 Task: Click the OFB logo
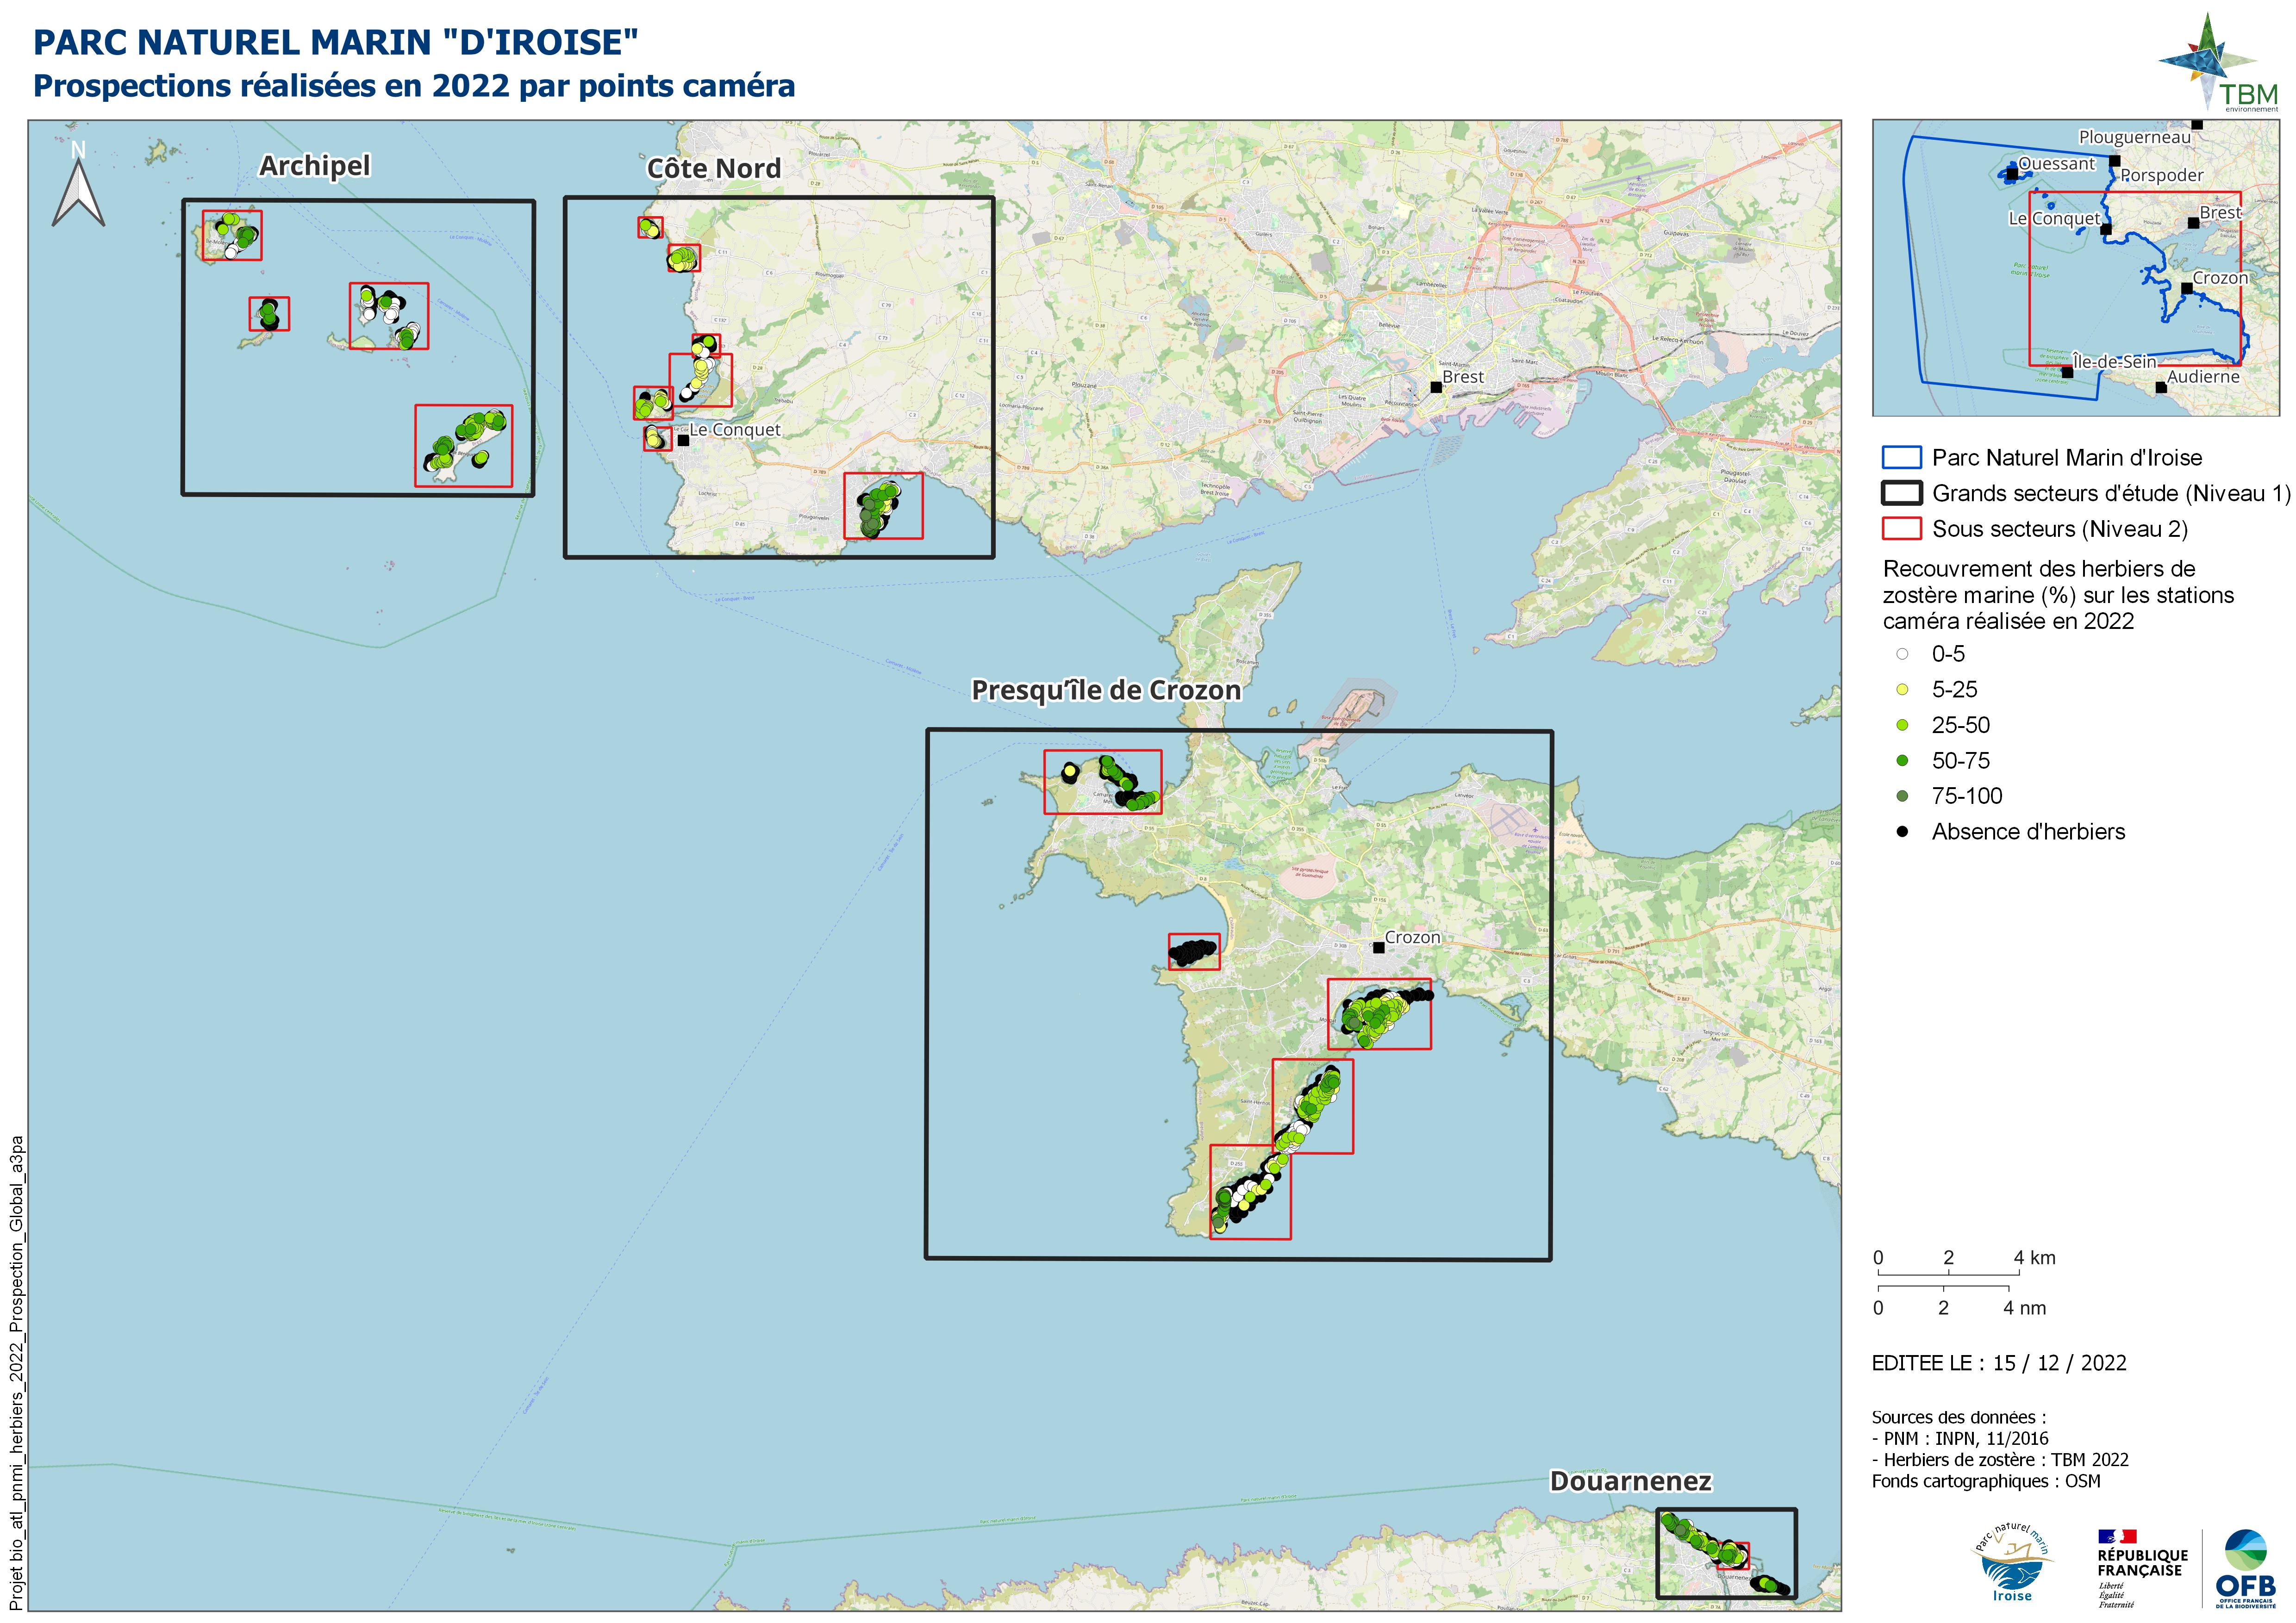2246,1569
